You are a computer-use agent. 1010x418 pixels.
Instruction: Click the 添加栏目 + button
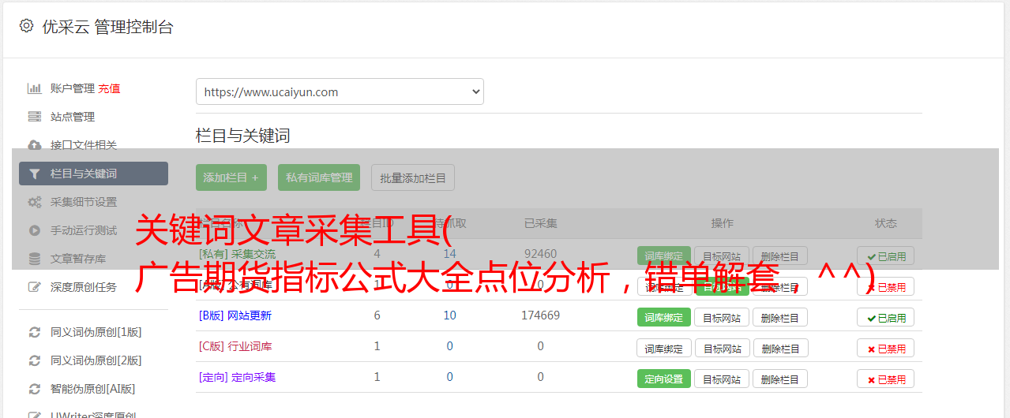click(231, 177)
